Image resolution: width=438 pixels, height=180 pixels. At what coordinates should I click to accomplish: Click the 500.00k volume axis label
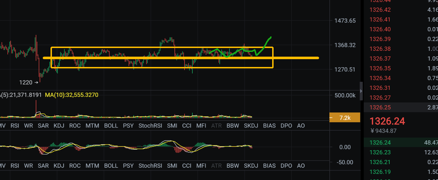(x=345, y=95)
